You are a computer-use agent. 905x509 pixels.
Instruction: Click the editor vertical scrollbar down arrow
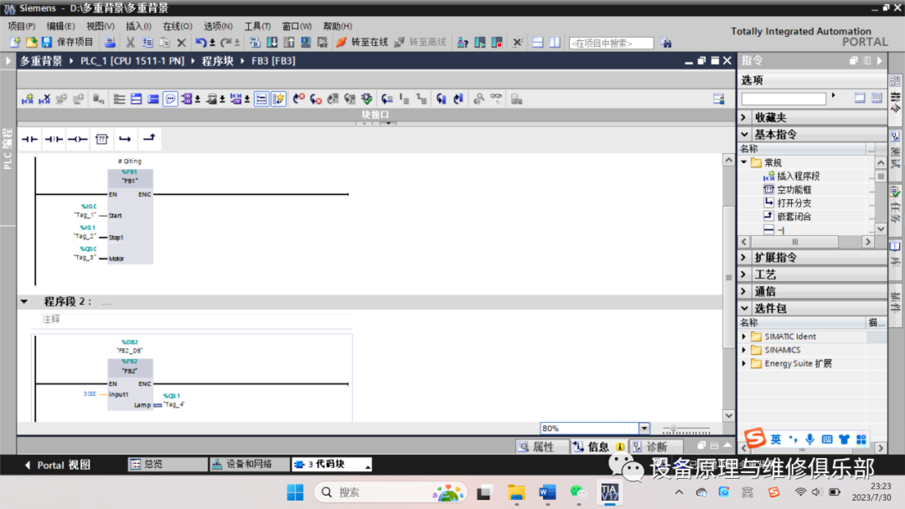(x=729, y=415)
